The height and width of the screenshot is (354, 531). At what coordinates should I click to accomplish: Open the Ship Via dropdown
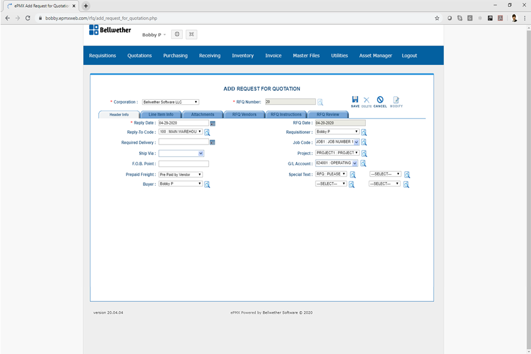[x=181, y=153]
